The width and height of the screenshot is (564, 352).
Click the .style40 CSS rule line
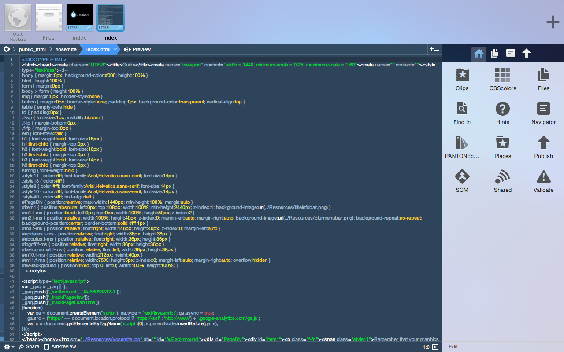click(58, 197)
